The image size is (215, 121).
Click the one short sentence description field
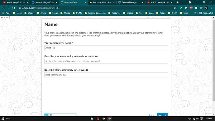coord(106,61)
